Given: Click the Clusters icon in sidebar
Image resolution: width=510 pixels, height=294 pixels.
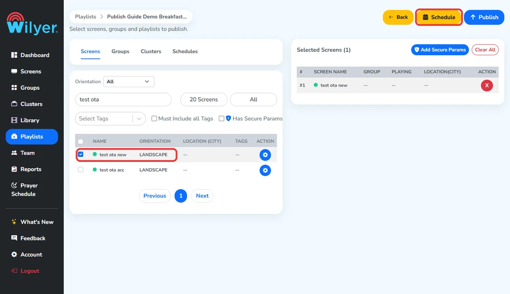Looking at the screenshot, I should 14,104.
